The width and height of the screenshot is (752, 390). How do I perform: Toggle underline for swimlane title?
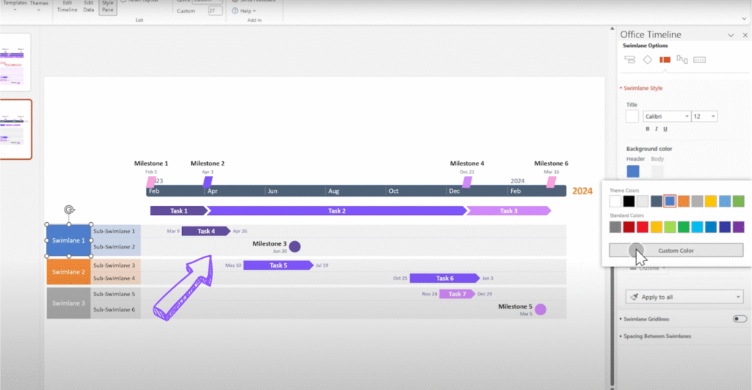click(x=665, y=129)
